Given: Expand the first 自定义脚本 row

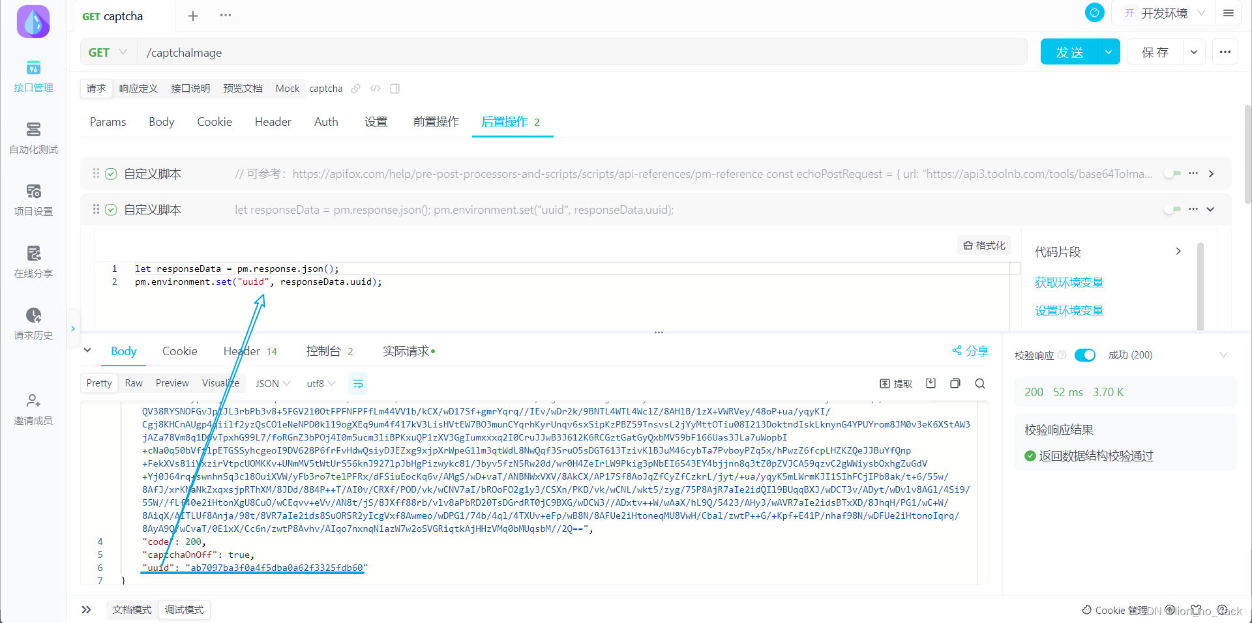Looking at the screenshot, I should pos(1211,174).
